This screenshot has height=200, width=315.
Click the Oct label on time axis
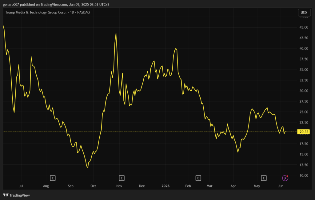tap(93, 186)
